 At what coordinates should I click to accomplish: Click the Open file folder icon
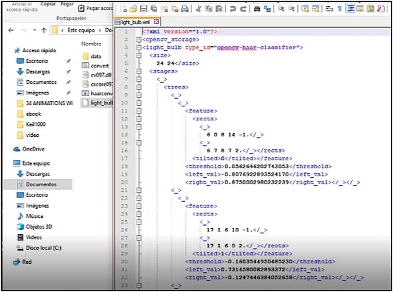(133, 9)
